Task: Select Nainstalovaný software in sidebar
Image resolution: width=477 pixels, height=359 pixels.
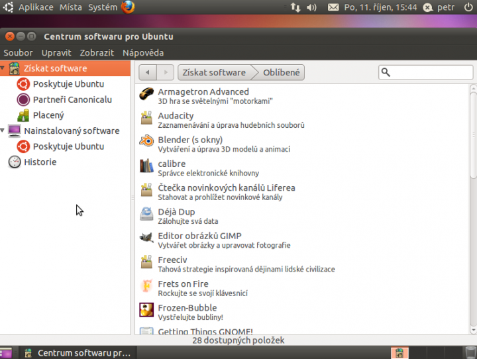Action: (x=72, y=131)
